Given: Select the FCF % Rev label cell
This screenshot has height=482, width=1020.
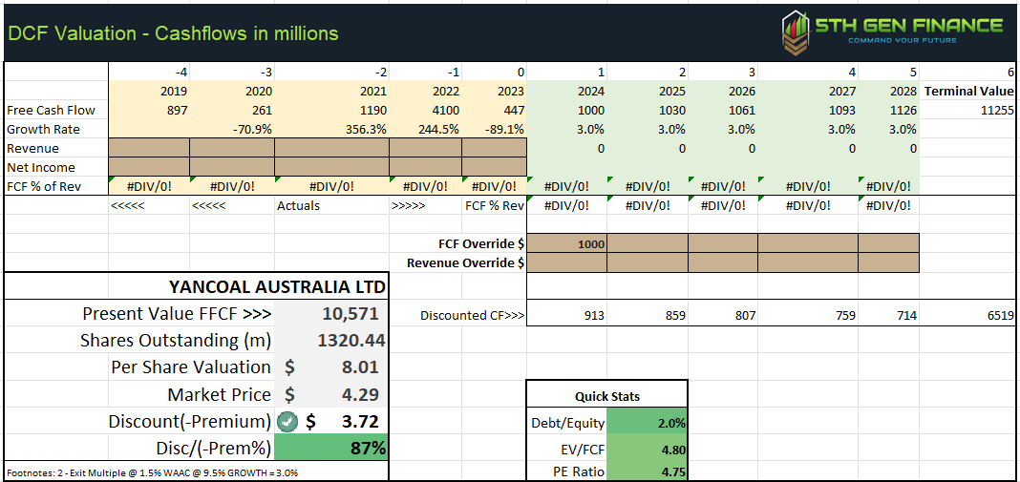Looking at the screenshot, I should pyautogui.click(x=495, y=206).
